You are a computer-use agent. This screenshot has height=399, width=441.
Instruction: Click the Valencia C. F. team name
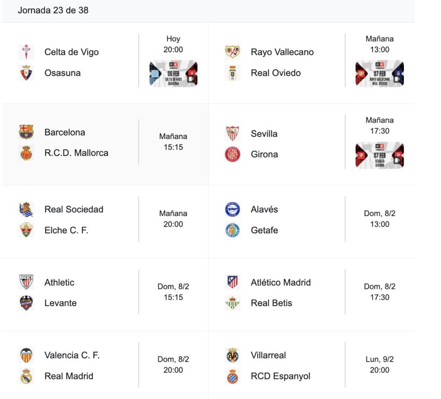(x=72, y=355)
